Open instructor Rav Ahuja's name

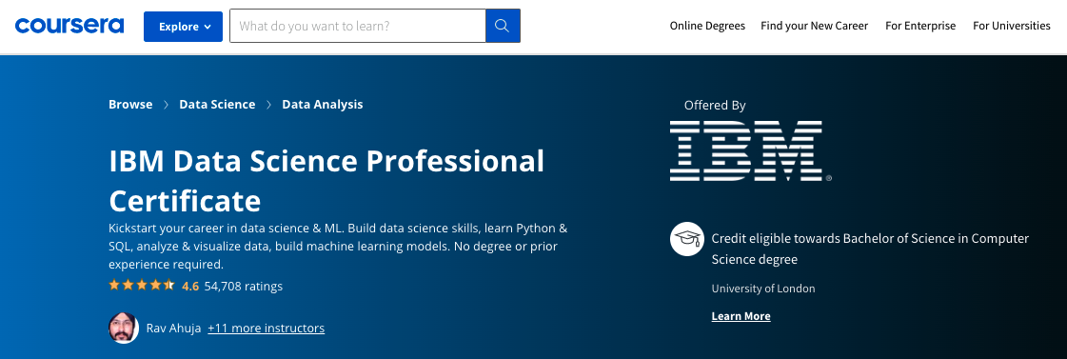(x=173, y=328)
